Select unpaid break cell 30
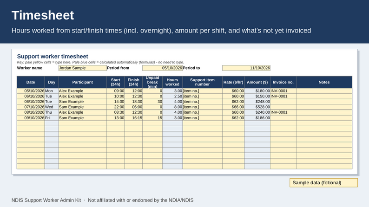This screenshot has height=207, width=369. point(152,102)
